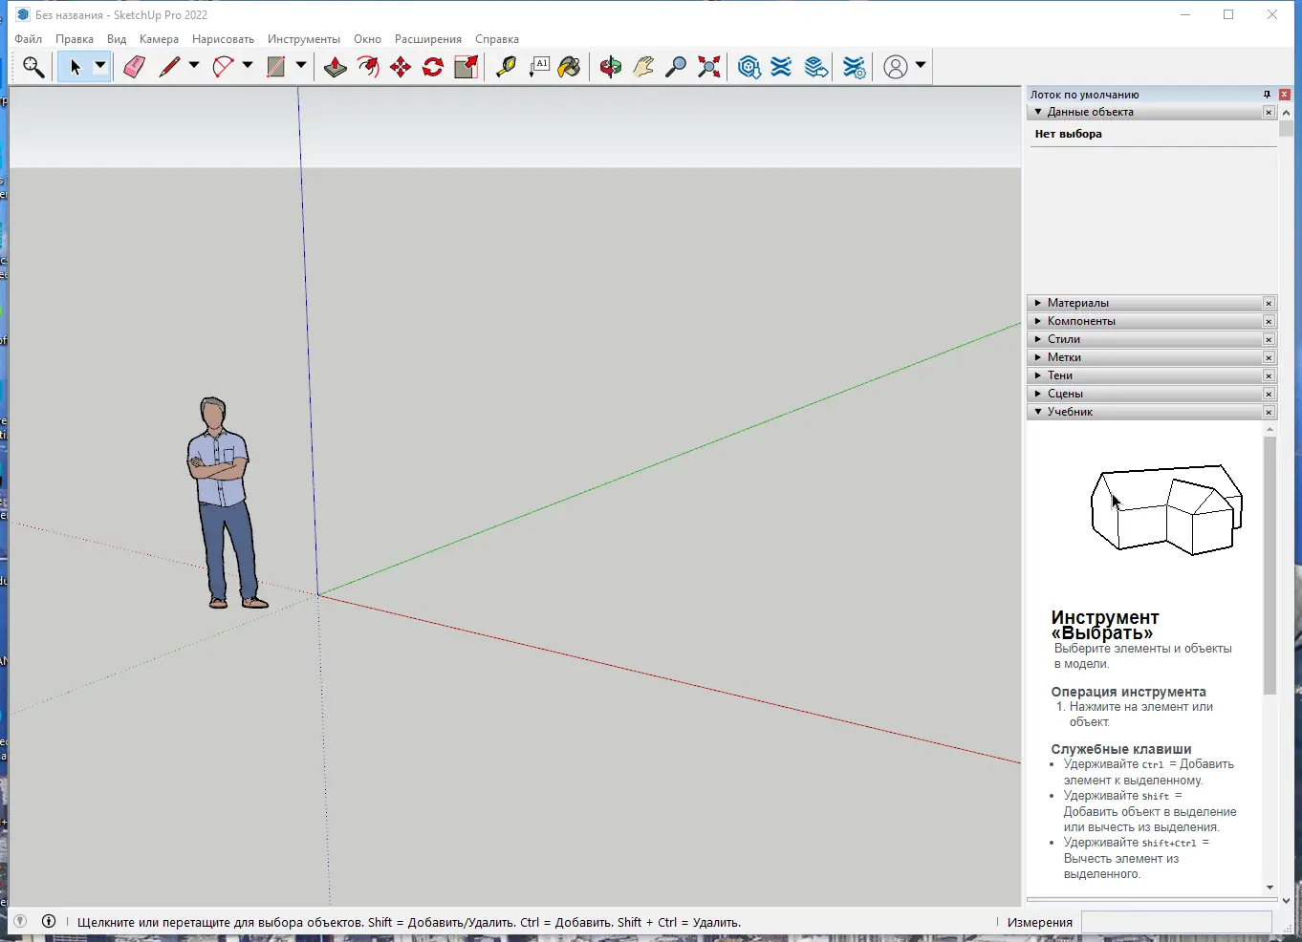Click the Измерения input field

pos(1176,922)
